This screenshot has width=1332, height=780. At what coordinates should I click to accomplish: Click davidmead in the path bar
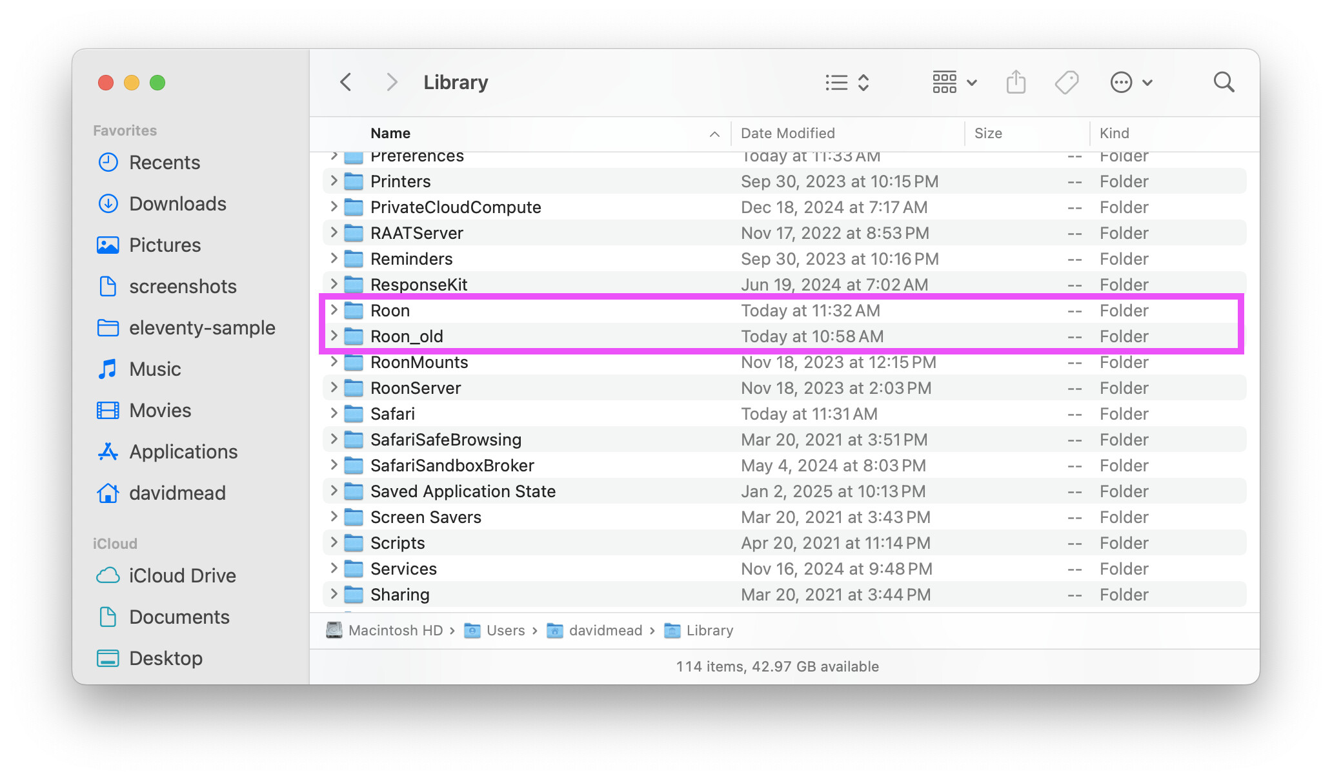coord(595,630)
